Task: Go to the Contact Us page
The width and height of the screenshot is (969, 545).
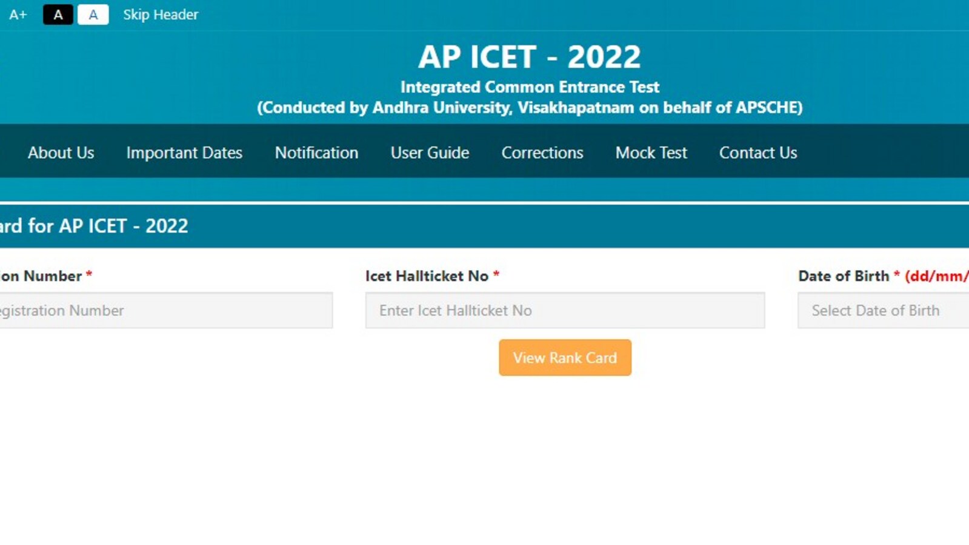Action: 758,153
